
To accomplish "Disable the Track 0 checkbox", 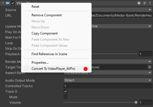I will [x=66, y=91].
